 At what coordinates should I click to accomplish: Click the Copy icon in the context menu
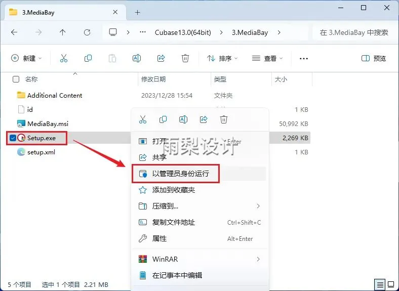163,119
